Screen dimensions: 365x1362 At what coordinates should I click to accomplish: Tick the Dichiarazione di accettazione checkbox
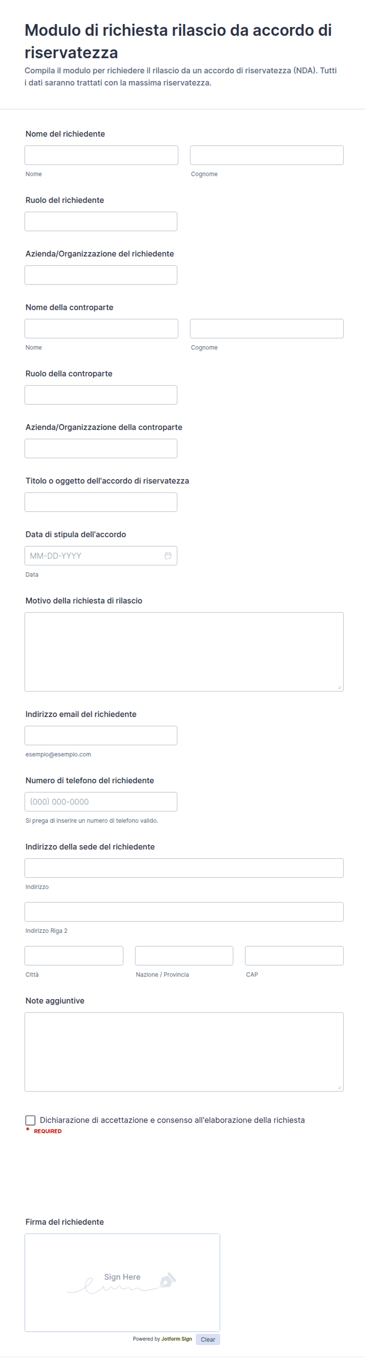click(x=31, y=1120)
